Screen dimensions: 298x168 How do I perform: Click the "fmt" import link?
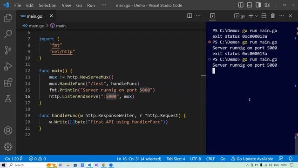56,45
